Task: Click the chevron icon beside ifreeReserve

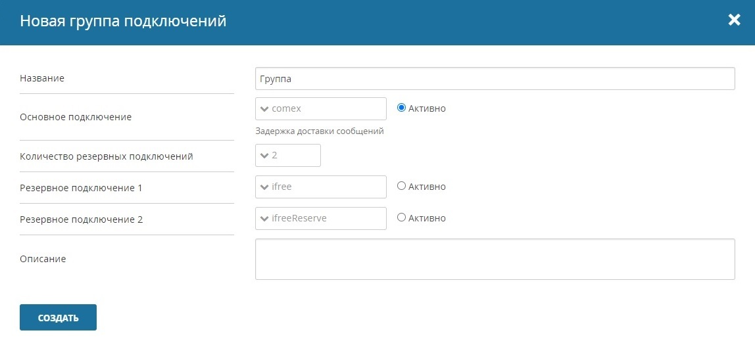Action: click(x=264, y=219)
